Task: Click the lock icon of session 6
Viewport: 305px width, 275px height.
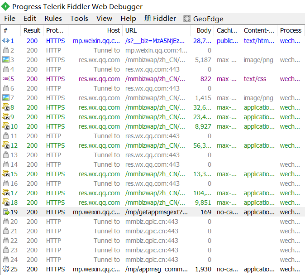Action: click(6, 88)
